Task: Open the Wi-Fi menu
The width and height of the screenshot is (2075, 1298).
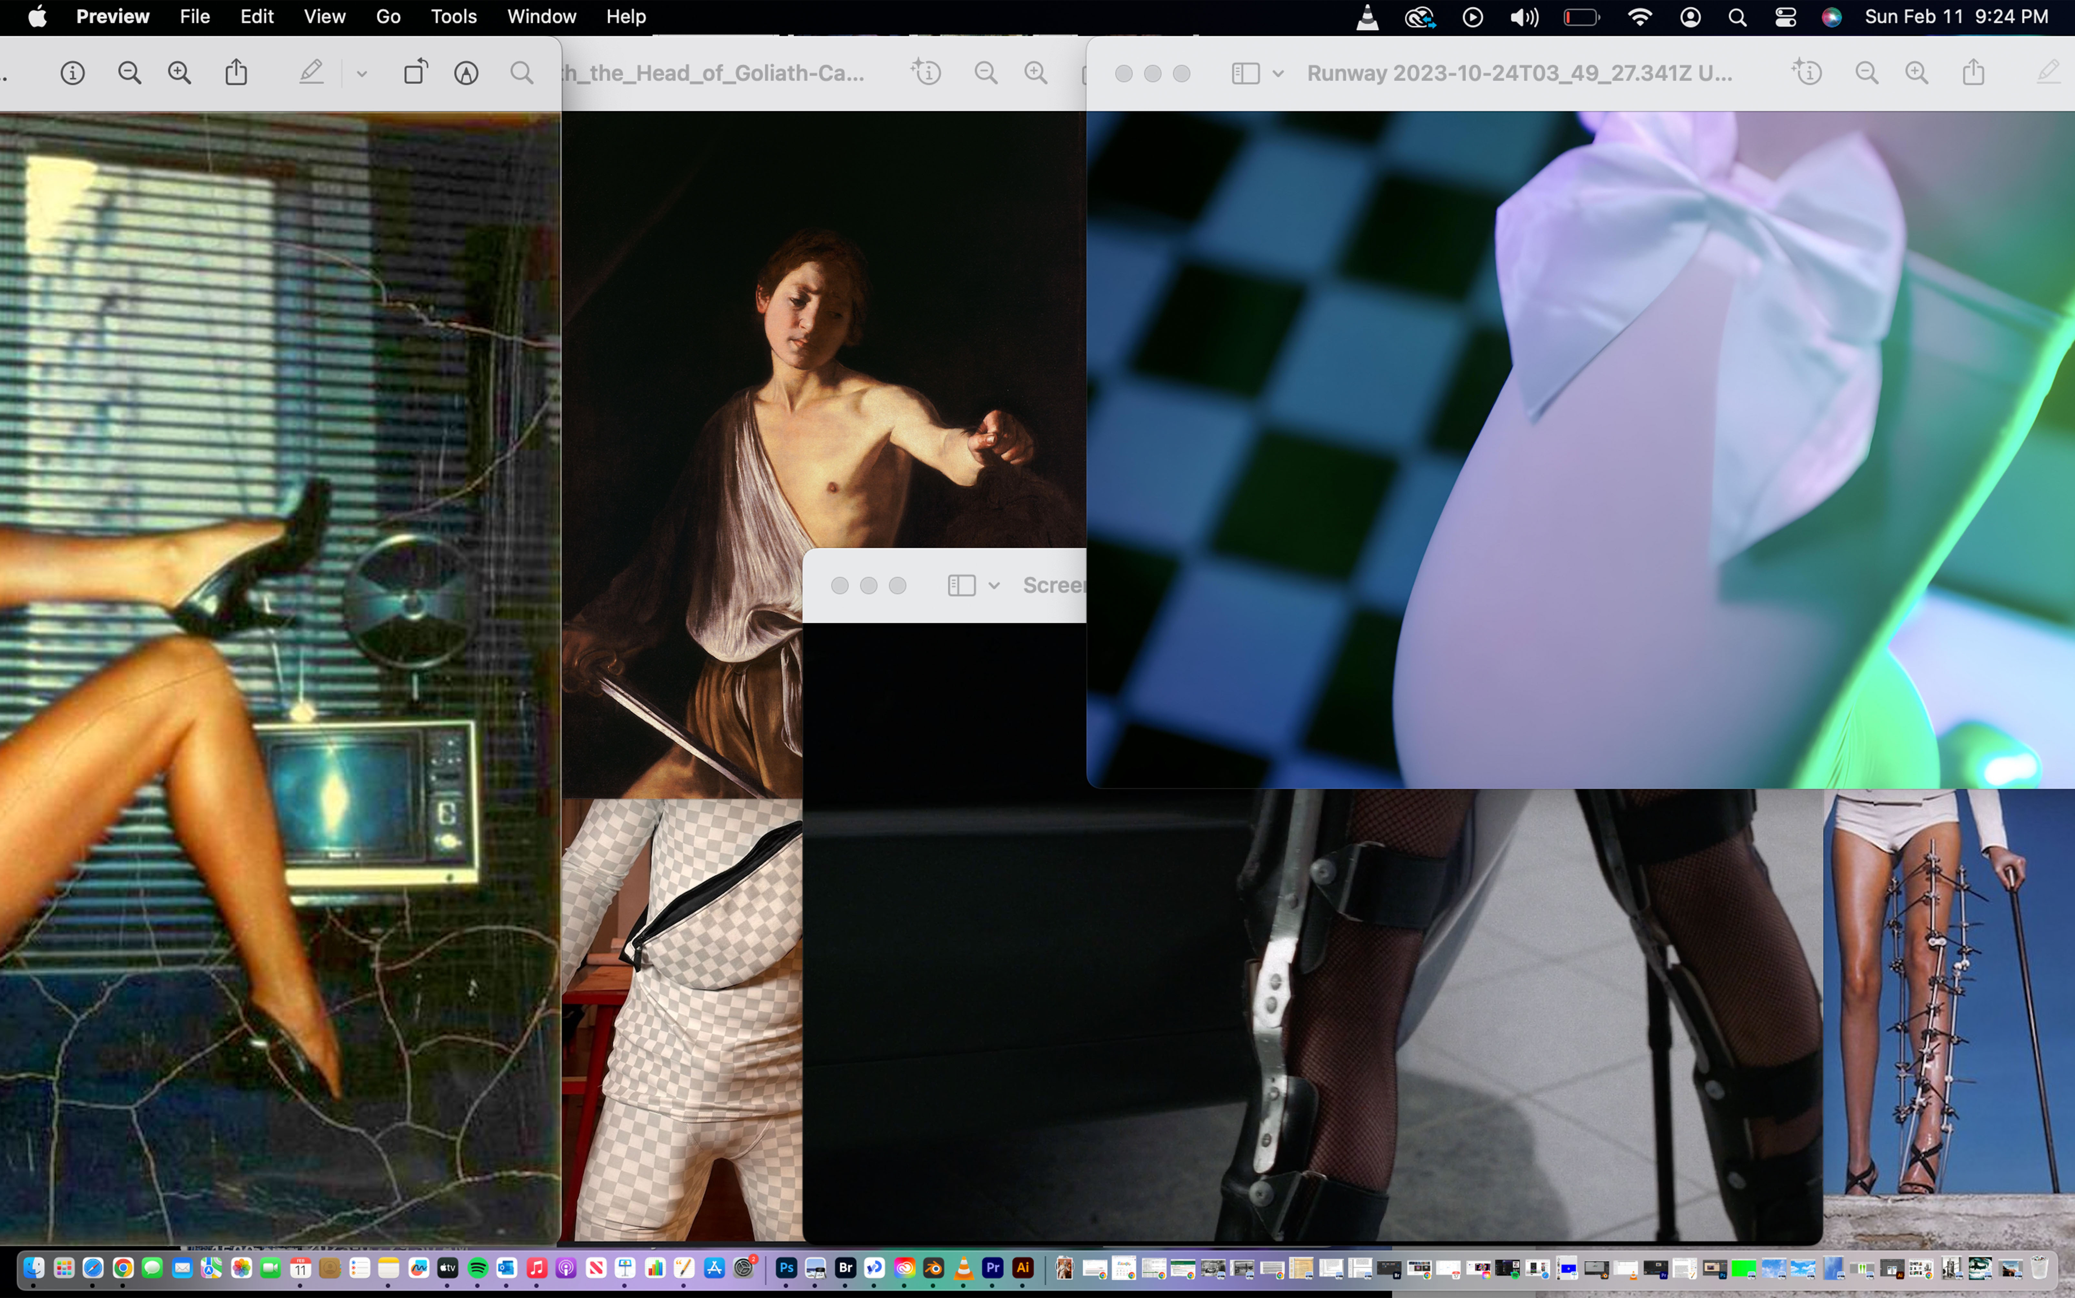Action: (1640, 17)
